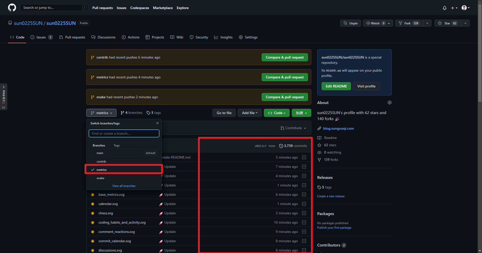
Task: Open the Discussions tab
Action: 103,37
